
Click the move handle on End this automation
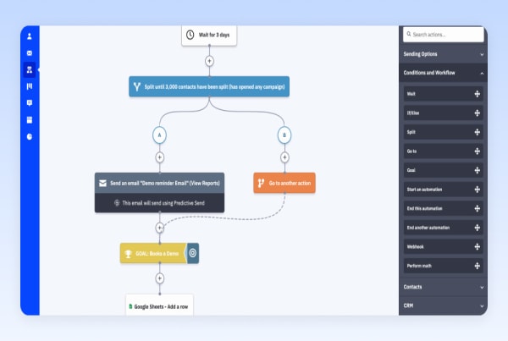(x=478, y=208)
